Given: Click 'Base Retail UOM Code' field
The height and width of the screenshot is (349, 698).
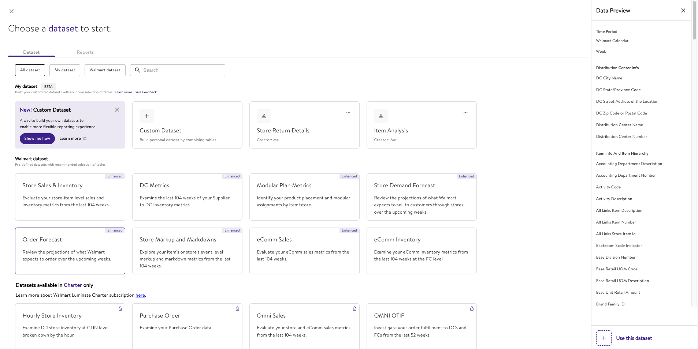Looking at the screenshot, I should pos(617,269).
